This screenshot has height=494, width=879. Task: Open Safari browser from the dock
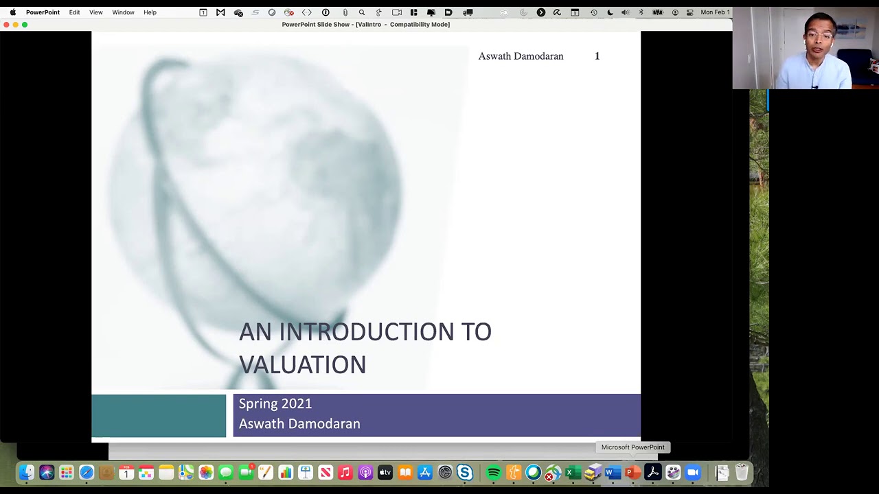tap(87, 473)
